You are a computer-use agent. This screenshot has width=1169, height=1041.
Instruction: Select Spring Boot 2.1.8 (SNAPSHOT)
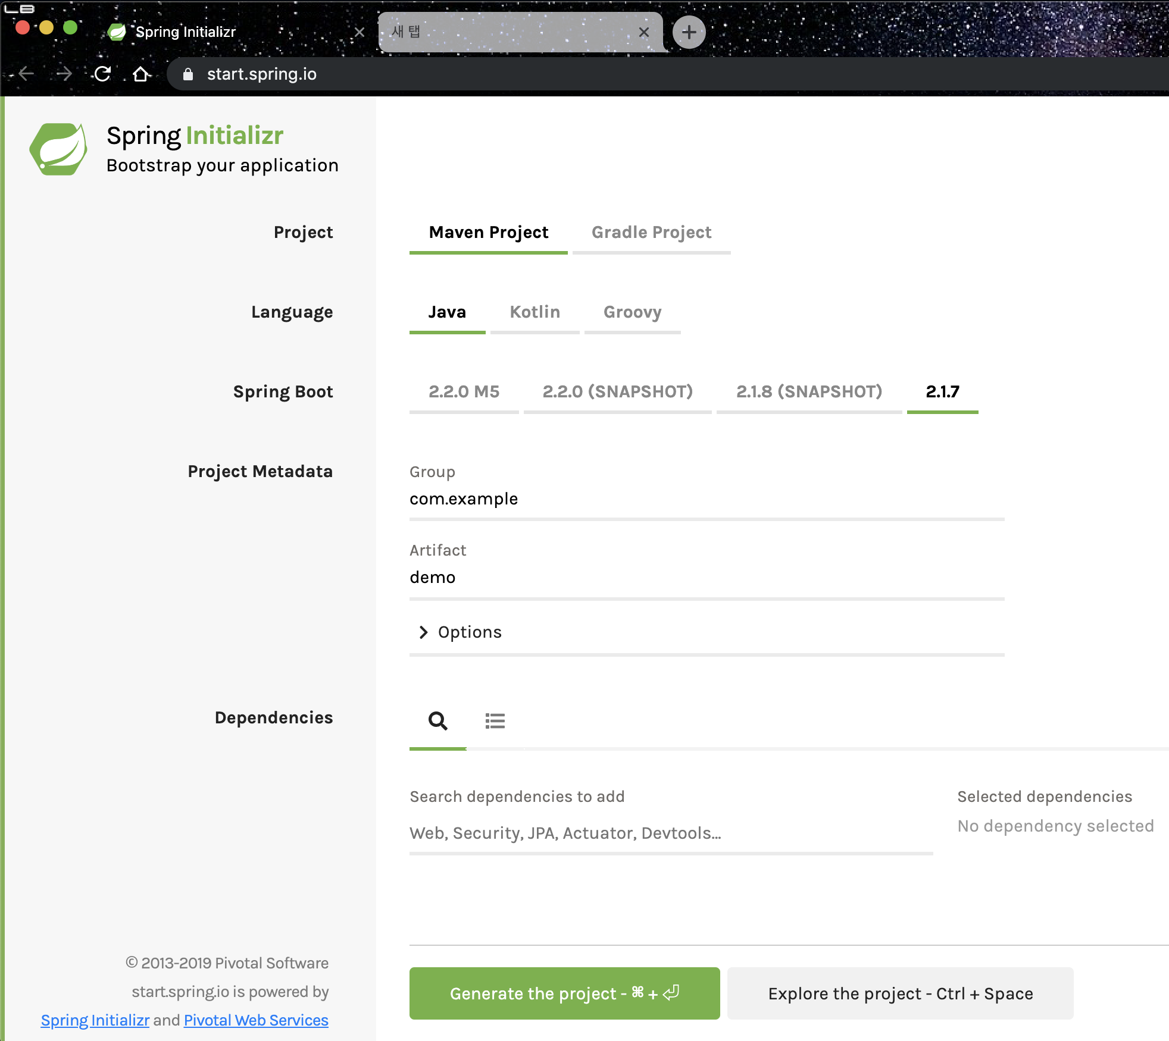(809, 392)
